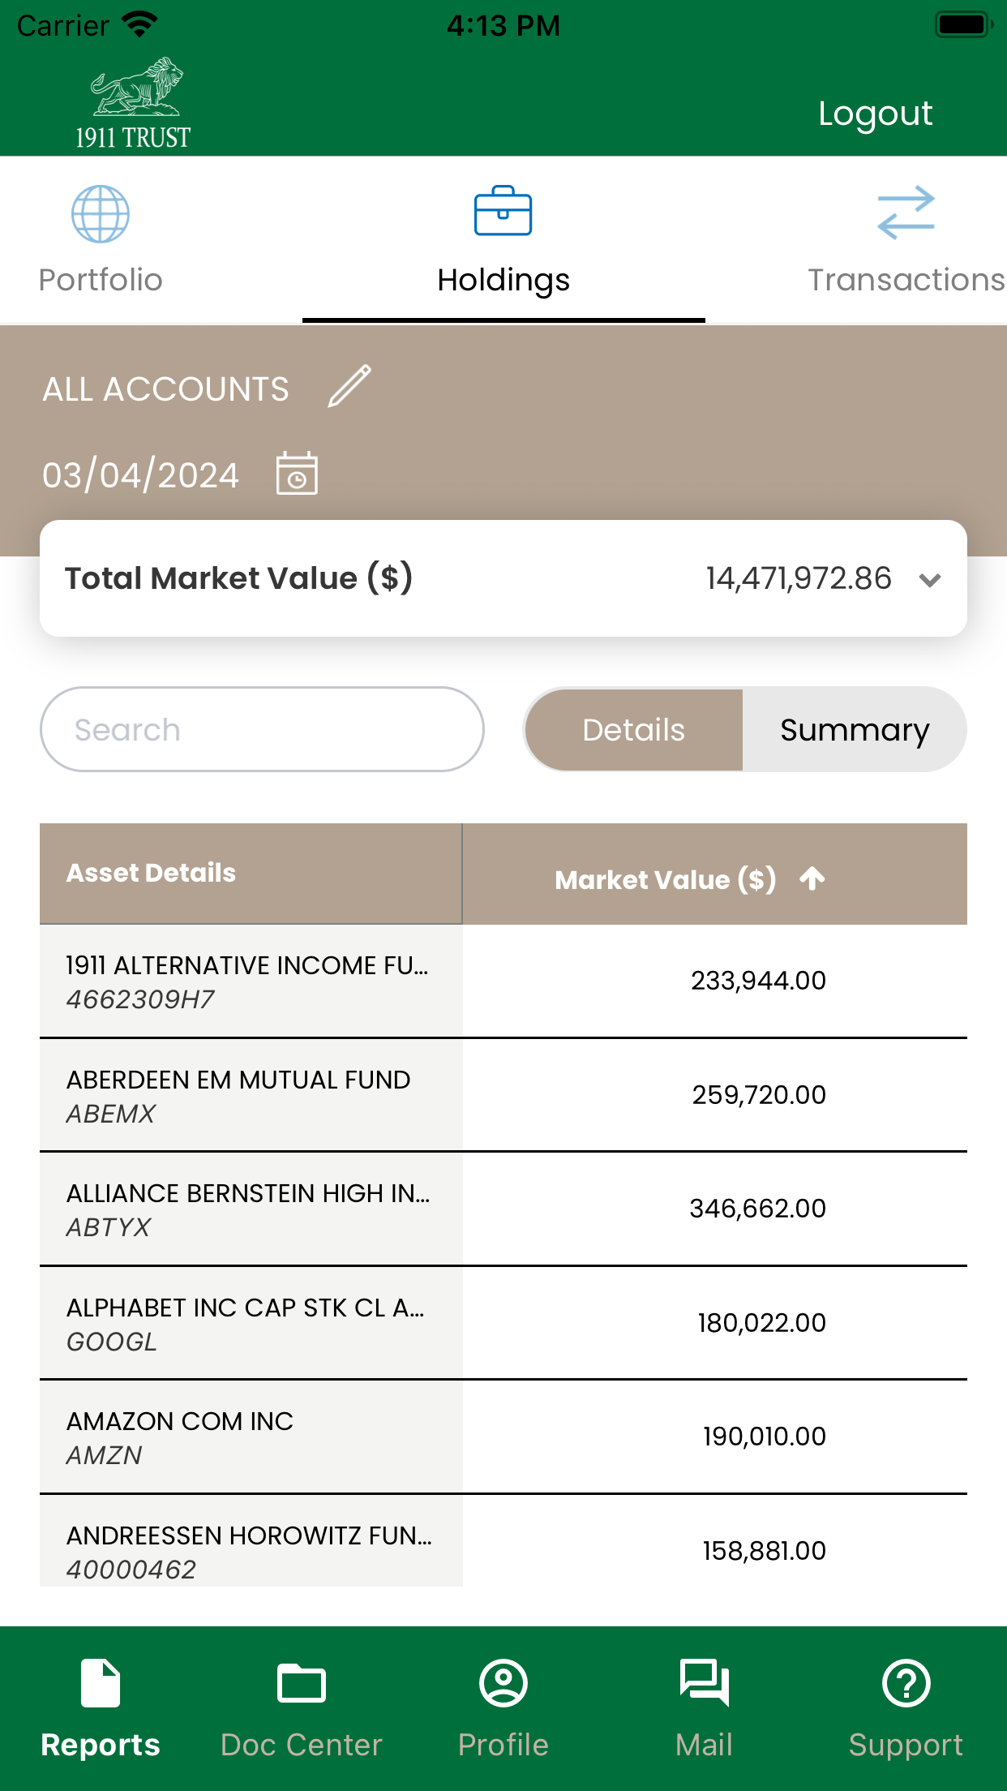Image resolution: width=1007 pixels, height=1791 pixels.
Task: Edit accounts with the pencil icon
Action: click(349, 386)
